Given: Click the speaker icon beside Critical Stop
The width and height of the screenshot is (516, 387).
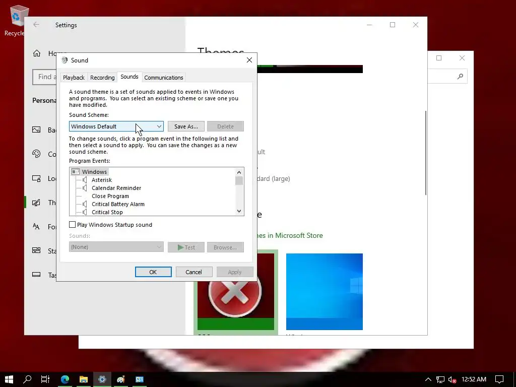Looking at the screenshot, I should point(85,212).
